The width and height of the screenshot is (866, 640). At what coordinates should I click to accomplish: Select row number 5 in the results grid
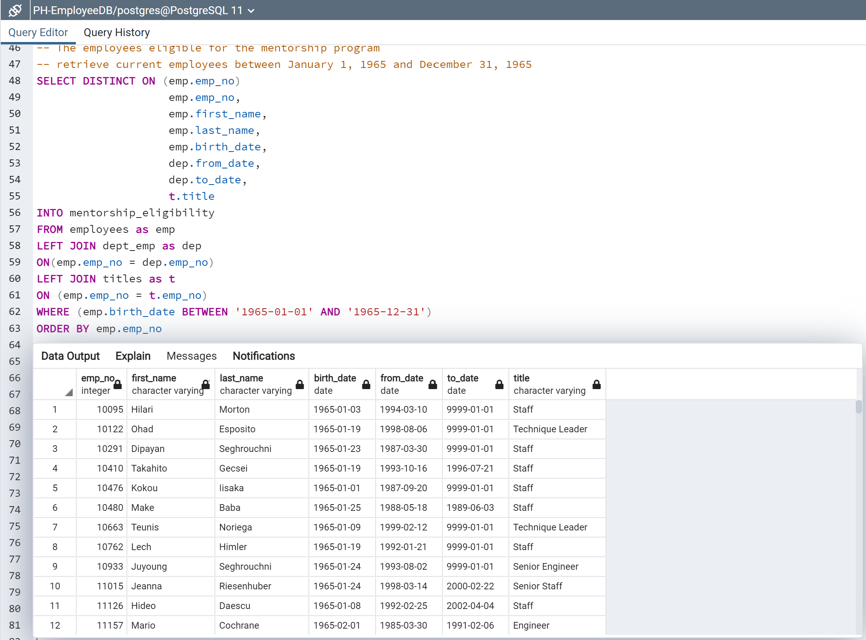pos(55,488)
